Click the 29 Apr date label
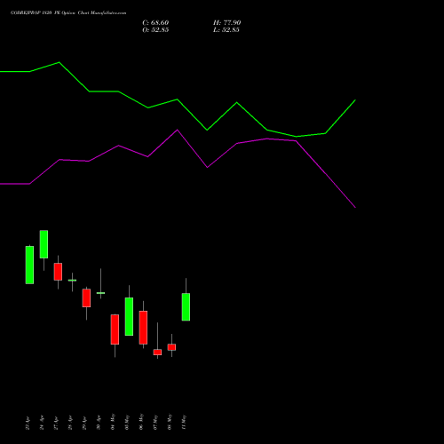 [x=84, y=424]
